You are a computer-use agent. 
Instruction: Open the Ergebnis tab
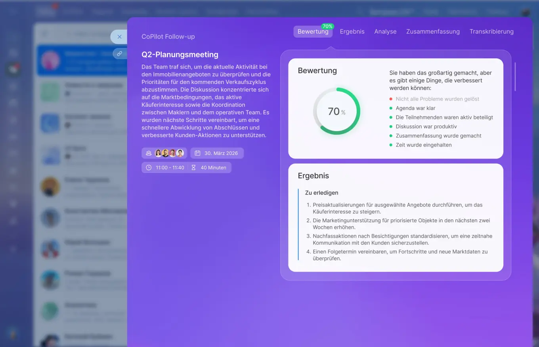point(352,32)
